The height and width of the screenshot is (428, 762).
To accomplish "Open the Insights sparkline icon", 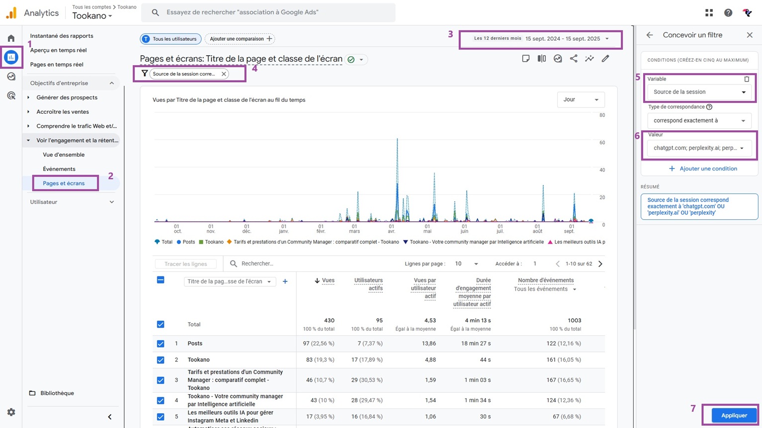I will (589, 59).
